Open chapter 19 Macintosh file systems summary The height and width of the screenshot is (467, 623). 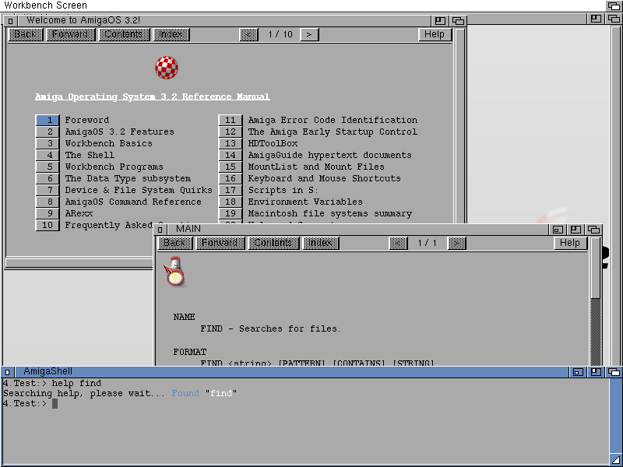231,213
